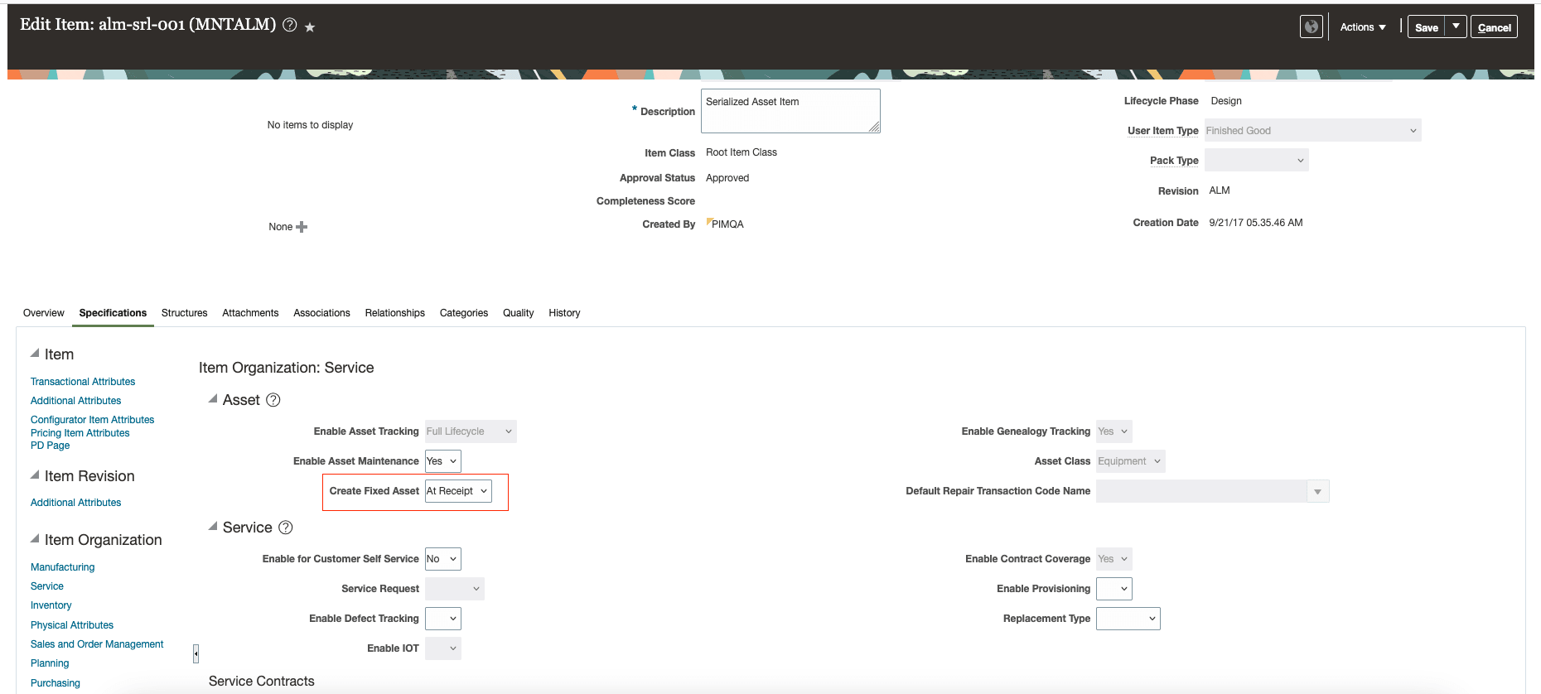Open Sales and Order Management link

(x=97, y=644)
